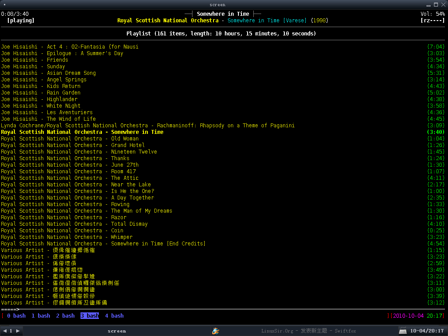Select 'The Man of My Dreams' track

(x=223, y=211)
